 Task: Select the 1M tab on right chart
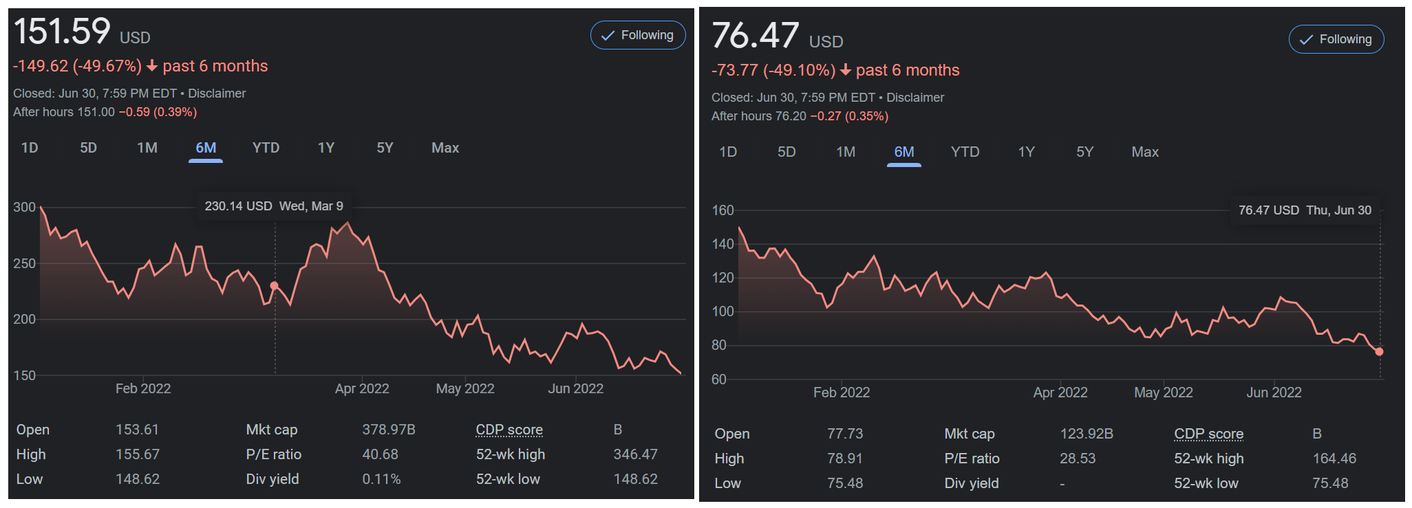(846, 152)
